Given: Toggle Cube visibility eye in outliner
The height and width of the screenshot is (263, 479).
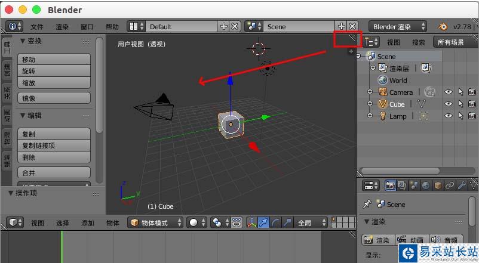Looking at the screenshot, I should [x=448, y=104].
